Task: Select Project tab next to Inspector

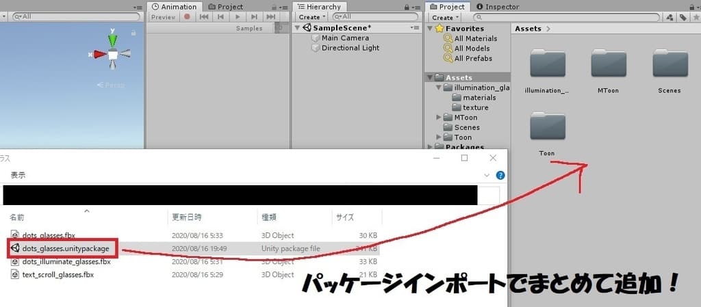Action: 447,7
